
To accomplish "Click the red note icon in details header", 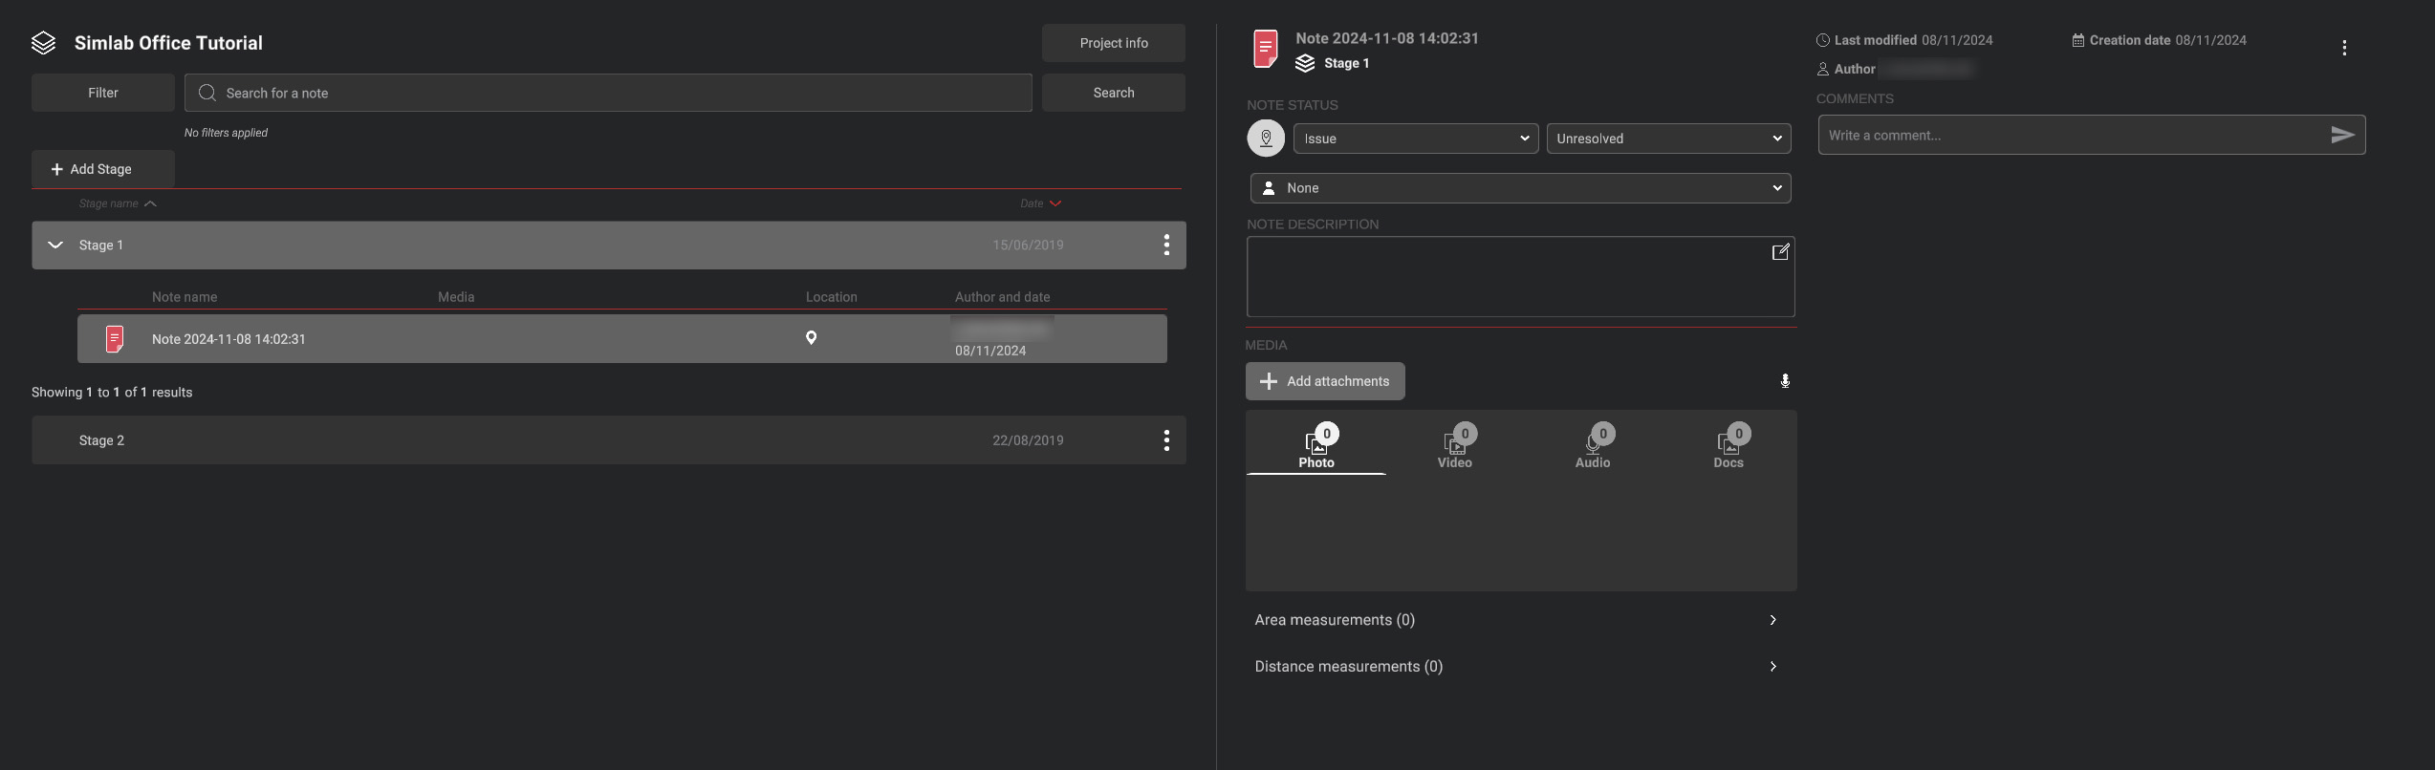I will pos(1265,49).
